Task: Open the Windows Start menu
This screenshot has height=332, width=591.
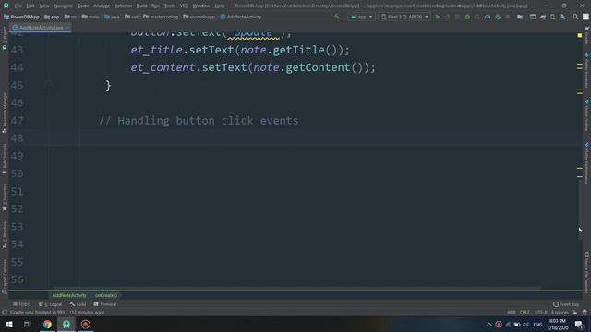Action: pos(9,324)
